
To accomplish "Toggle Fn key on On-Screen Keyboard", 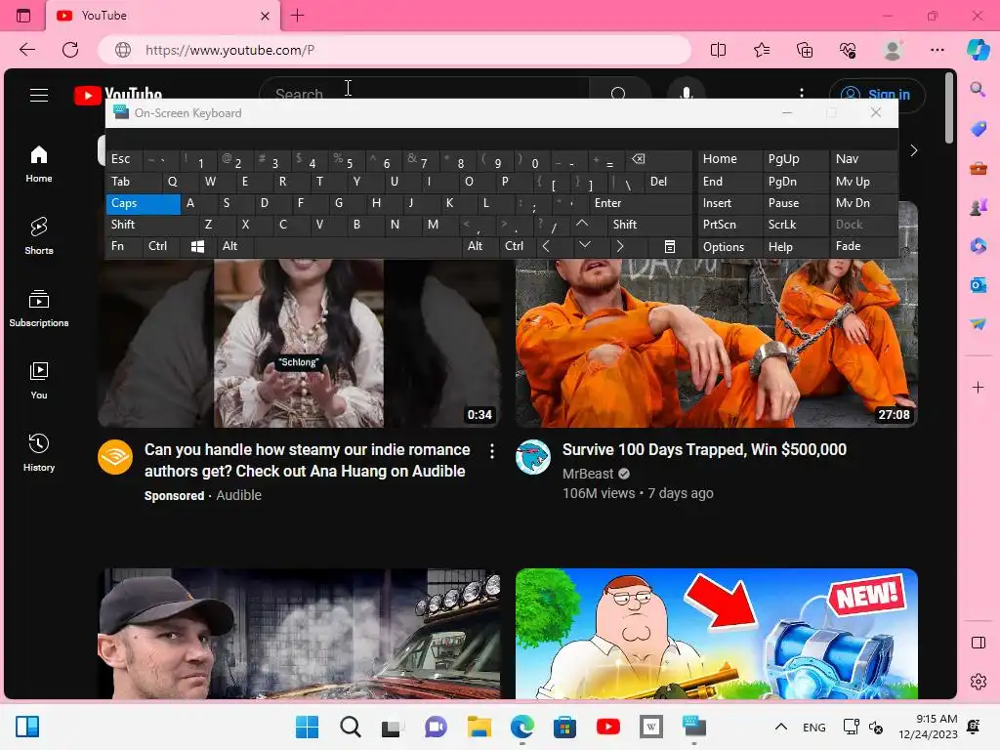I will pyautogui.click(x=124, y=246).
